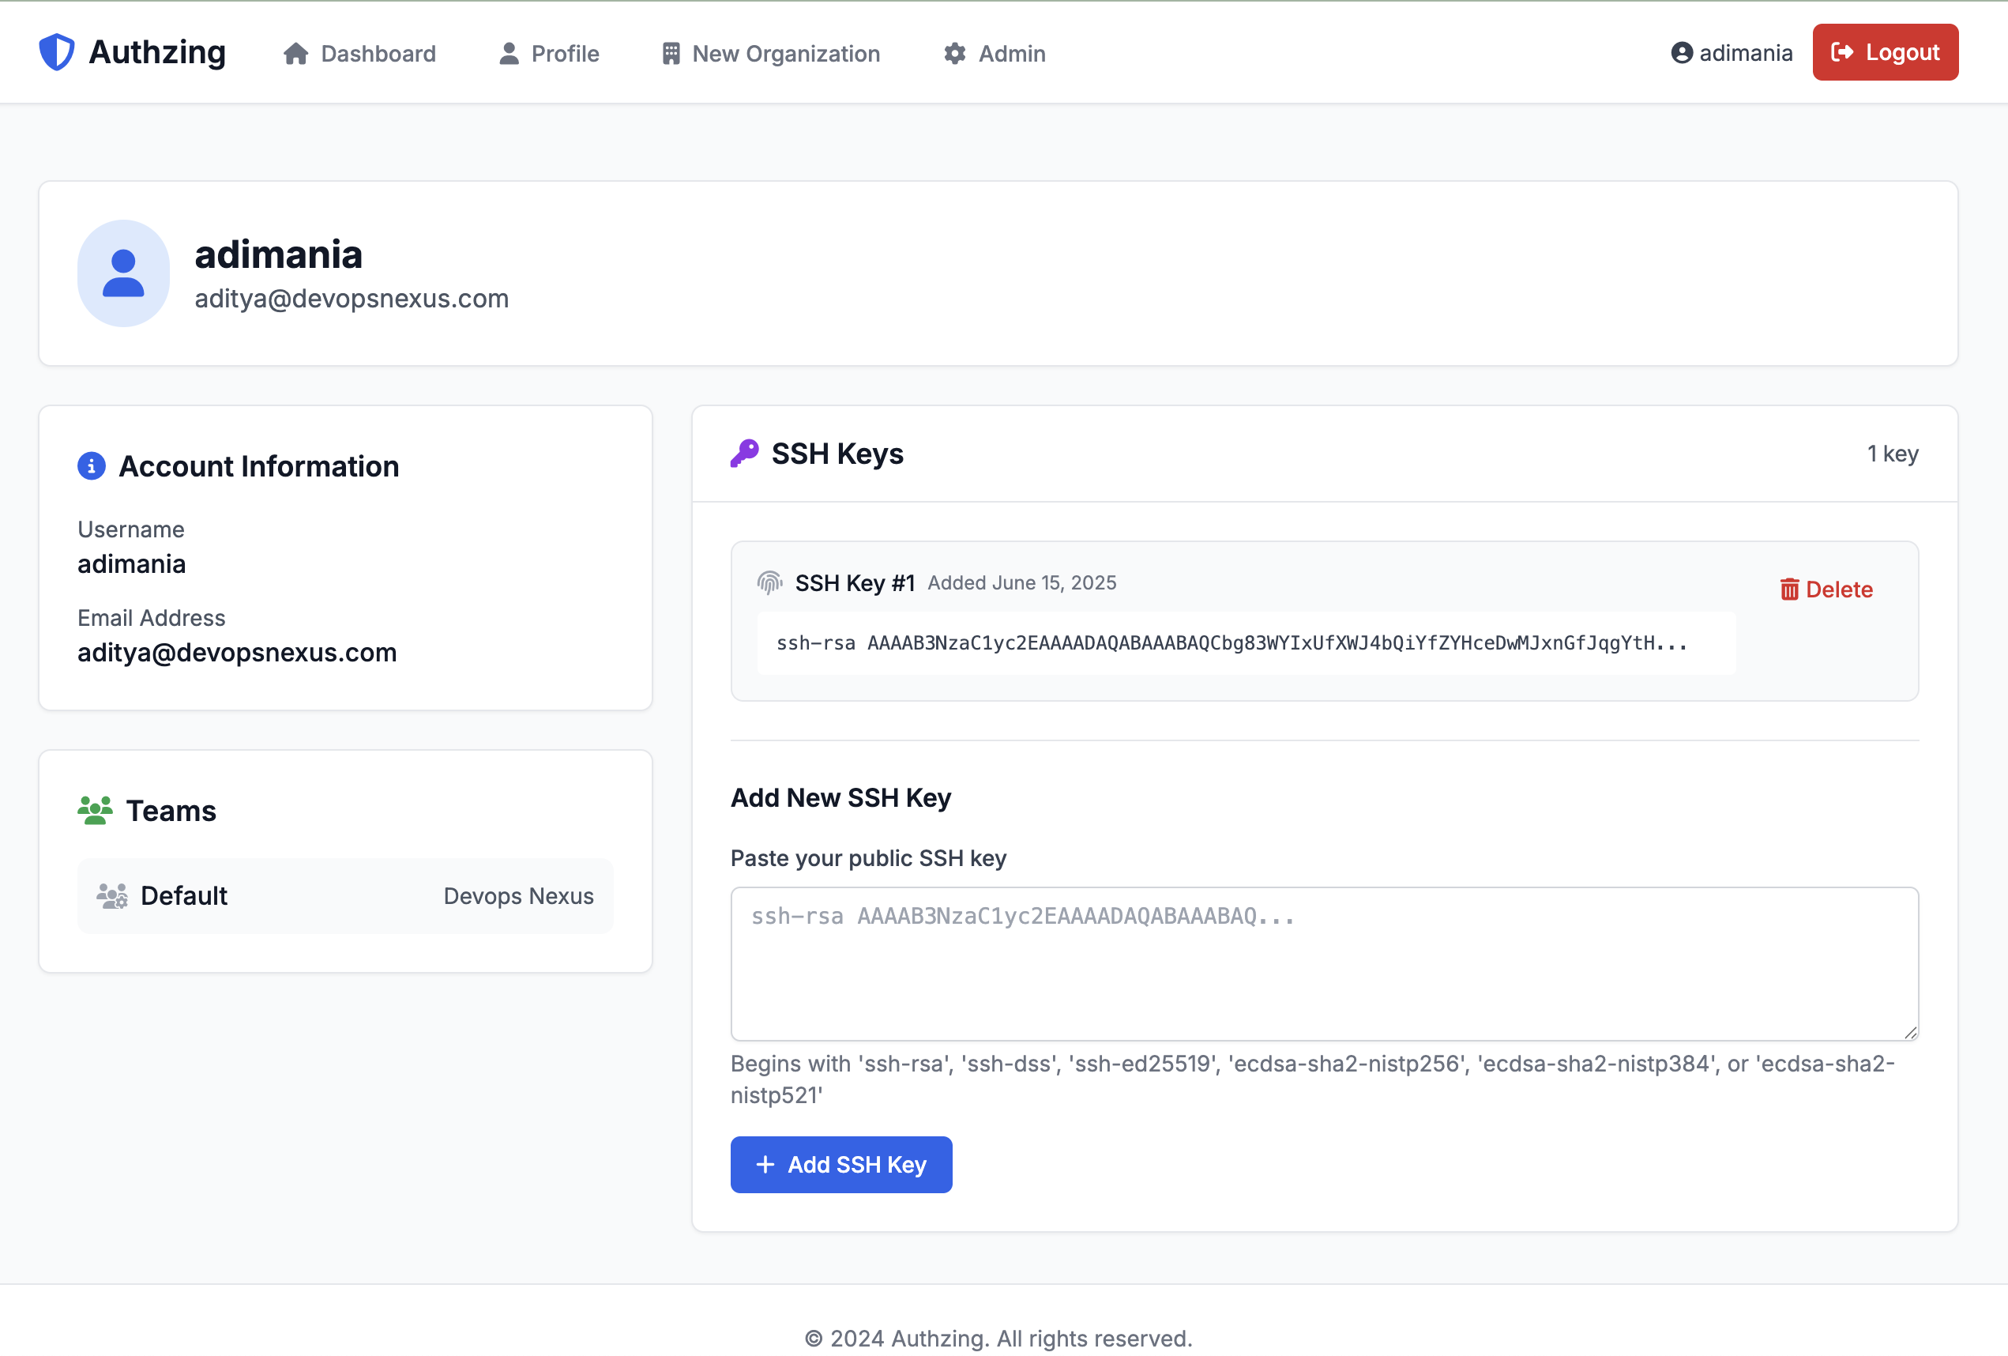The image size is (2008, 1356).
Task: Click the large profile avatar circle
Action: point(123,273)
